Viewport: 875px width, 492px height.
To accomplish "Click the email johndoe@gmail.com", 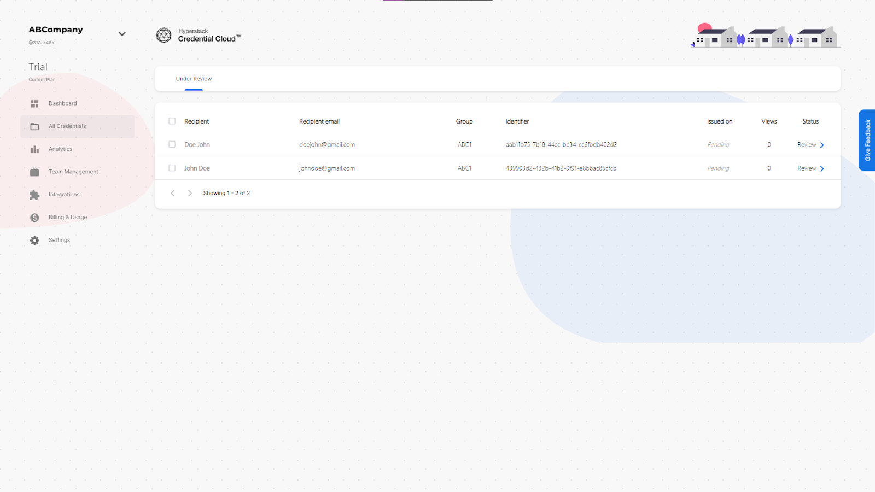I will (x=327, y=168).
